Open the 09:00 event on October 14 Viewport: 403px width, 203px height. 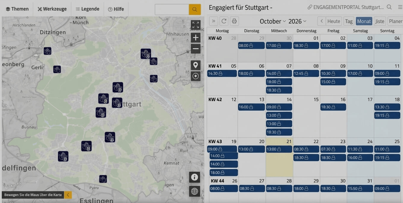(279, 107)
